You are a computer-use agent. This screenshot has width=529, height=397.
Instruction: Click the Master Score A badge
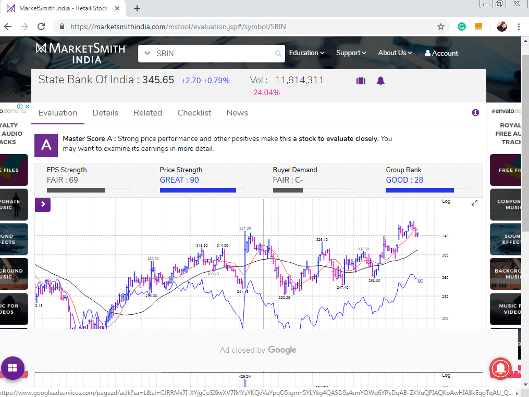click(x=46, y=145)
